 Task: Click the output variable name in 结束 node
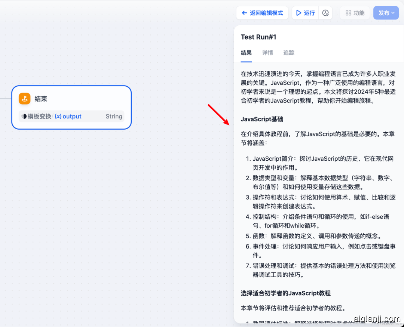click(72, 116)
